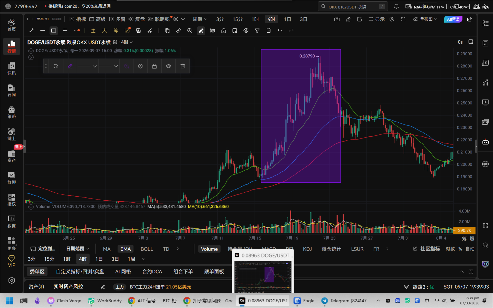Open the 合约DCA tab
Image resolution: width=493 pixels, height=308 pixels.
point(152,272)
